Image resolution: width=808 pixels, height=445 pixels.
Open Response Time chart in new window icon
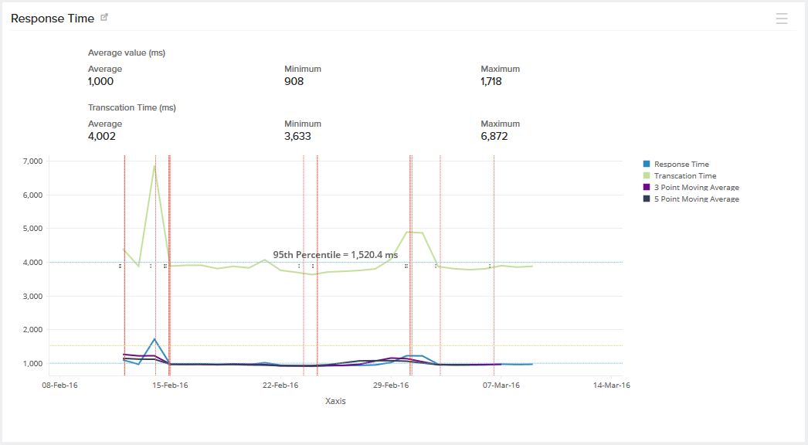pos(105,18)
